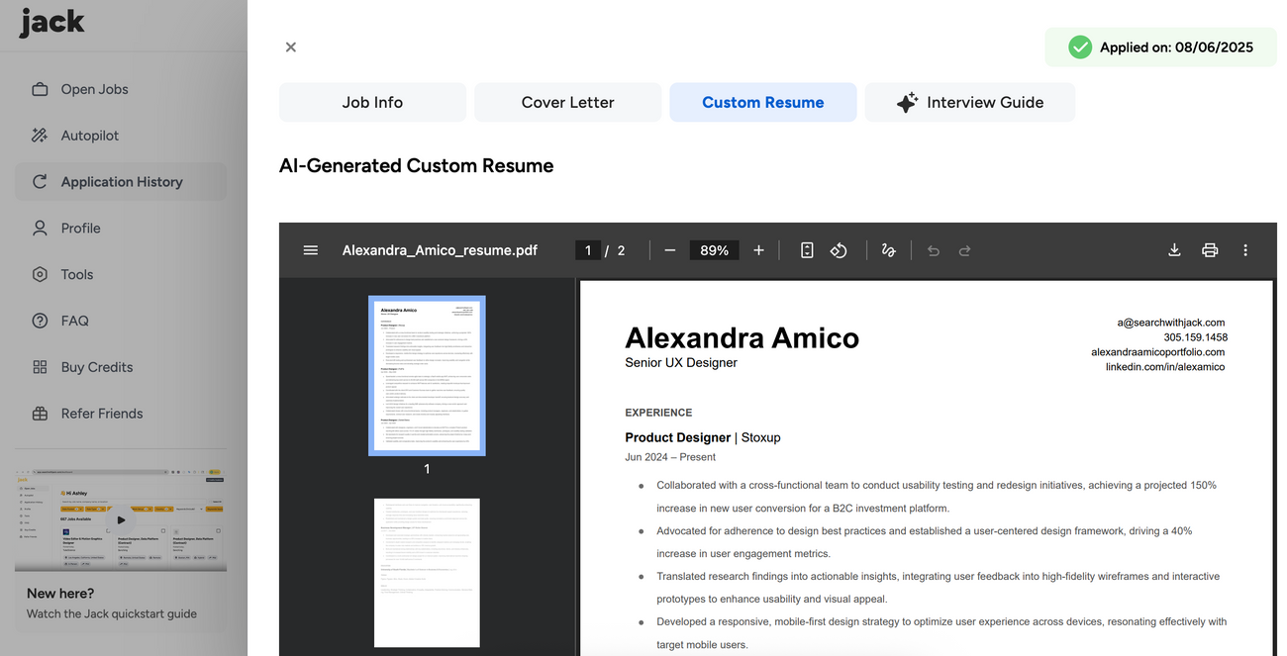Open the FAQ section
1287x656 pixels.
tap(74, 321)
